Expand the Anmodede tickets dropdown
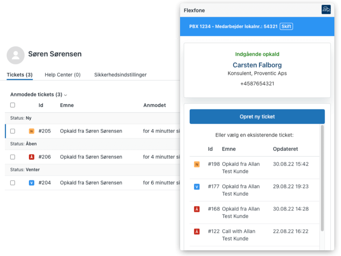Screen dimensions: 341x256 click(x=65, y=95)
